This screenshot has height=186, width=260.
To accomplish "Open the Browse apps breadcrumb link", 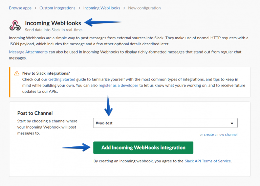I will [20, 8].
